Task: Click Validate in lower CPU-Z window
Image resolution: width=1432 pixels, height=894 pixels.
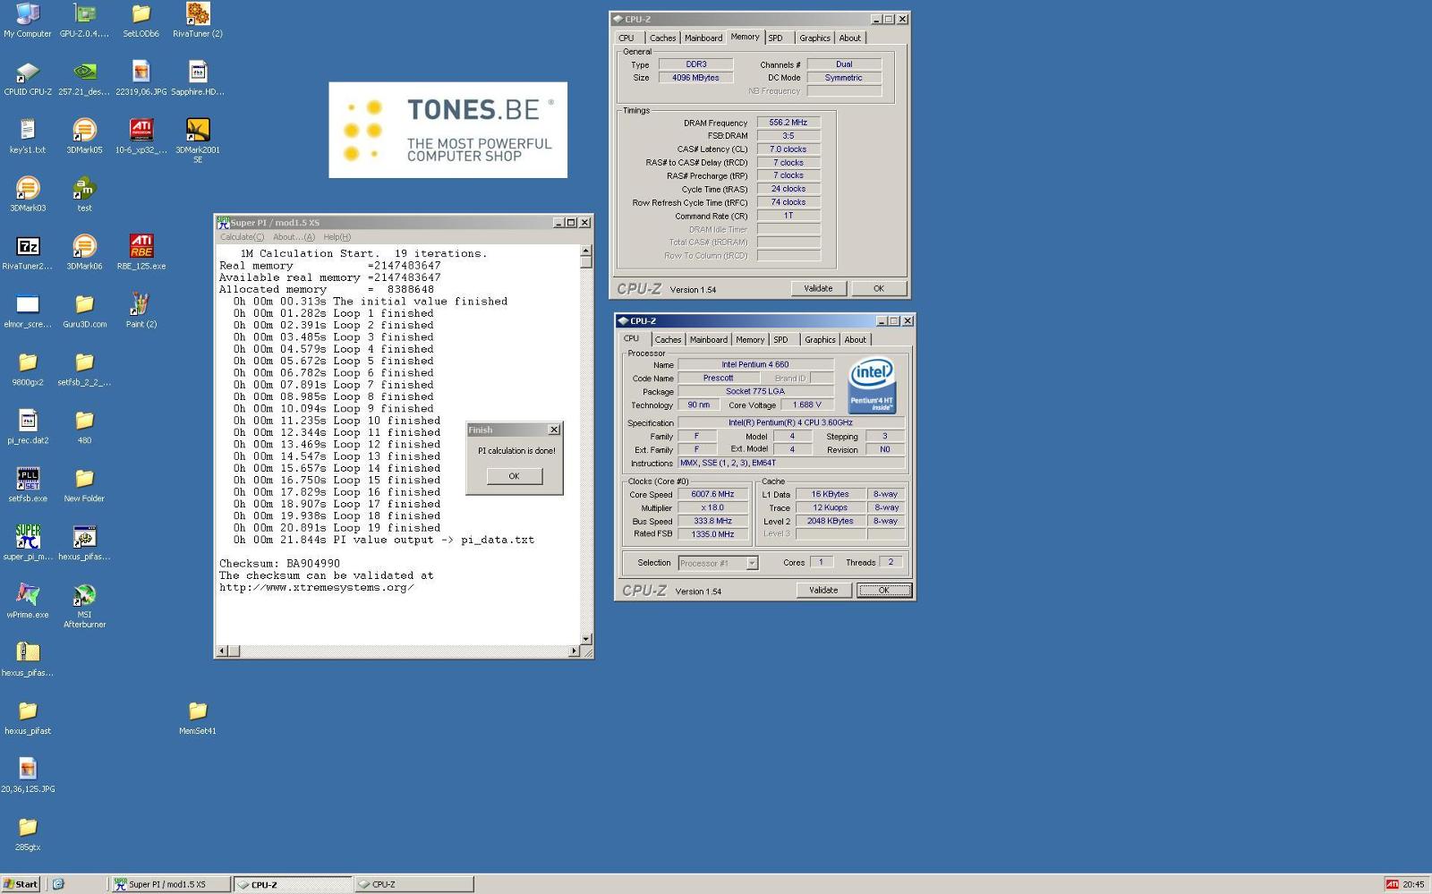Action: coord(823,590)
